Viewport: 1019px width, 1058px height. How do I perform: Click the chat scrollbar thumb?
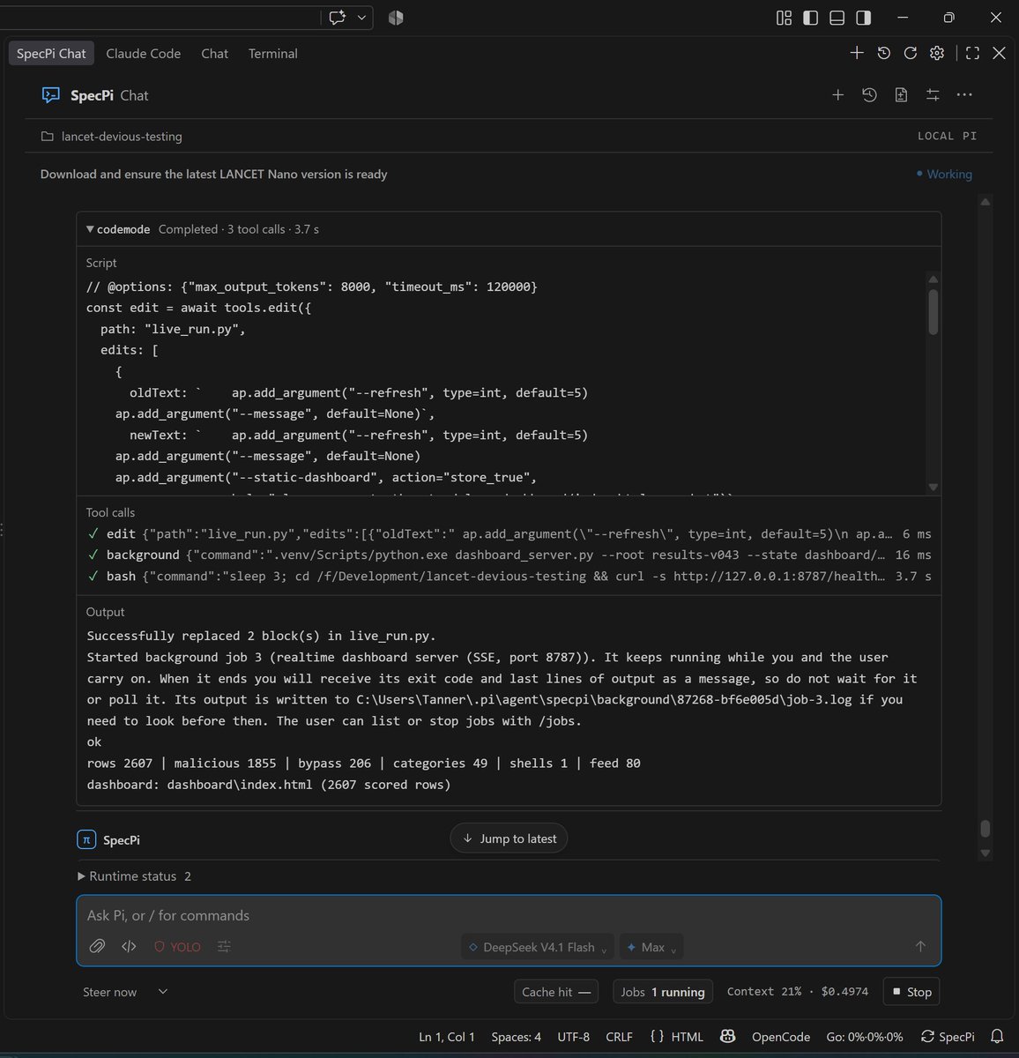click(x=986, y=828)
